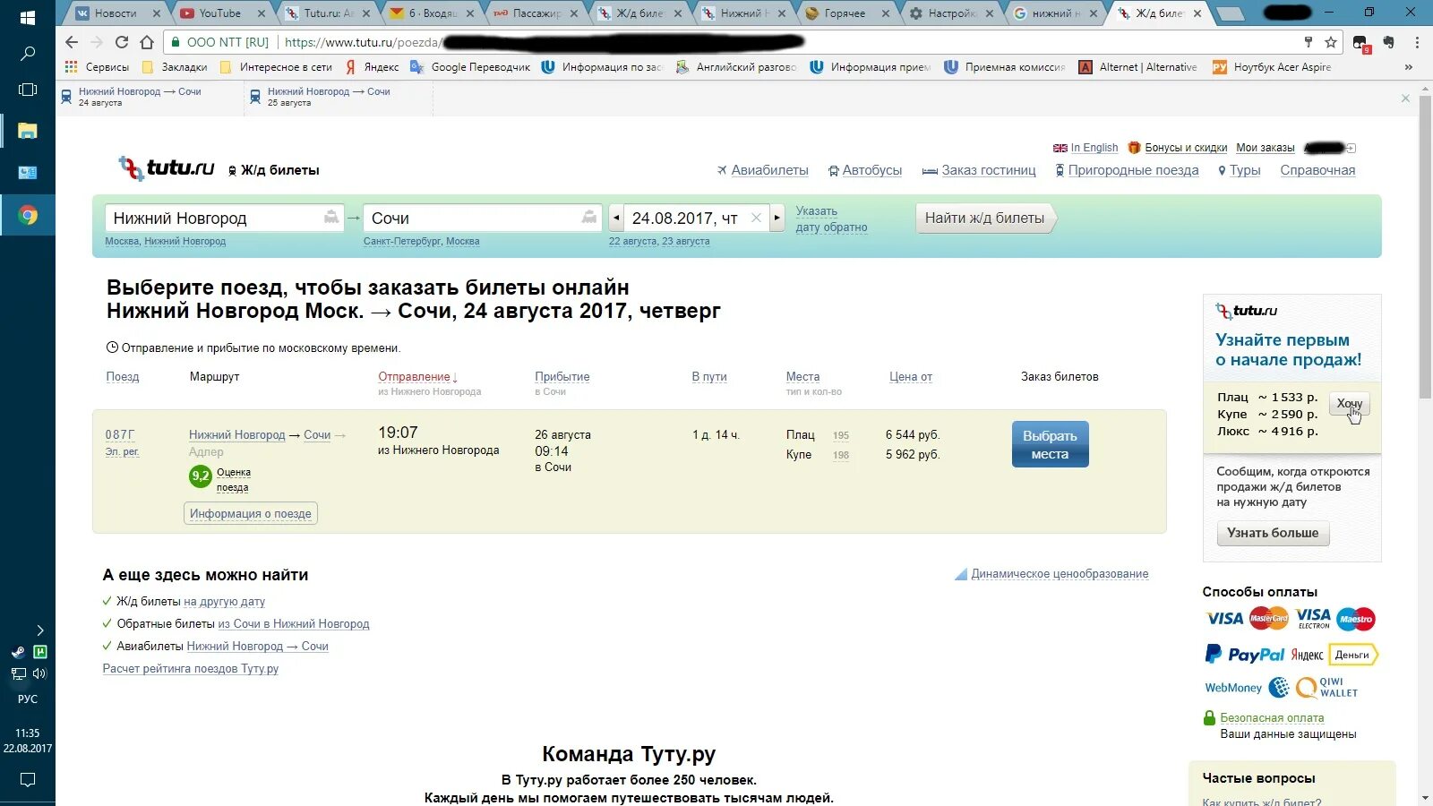Screen dimensions: 1433x806
Task: Open File Explorer from taskbar
Action: [x=27, y=131]
